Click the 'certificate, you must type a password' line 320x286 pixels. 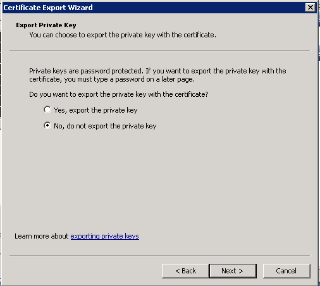coord(112,79)
